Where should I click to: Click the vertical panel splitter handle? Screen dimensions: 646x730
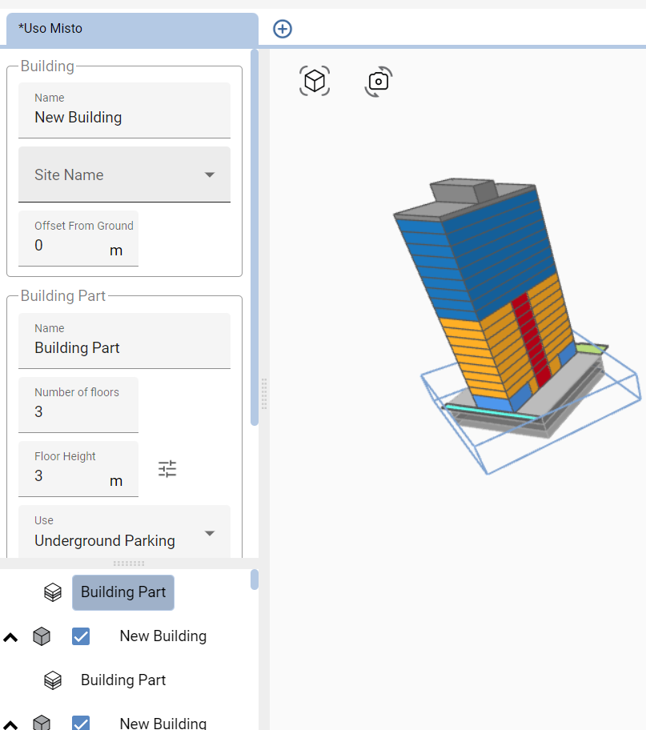point(264,394)
